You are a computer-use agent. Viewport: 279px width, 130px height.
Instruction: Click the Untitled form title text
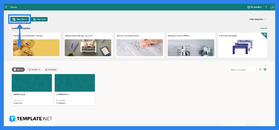62,94
